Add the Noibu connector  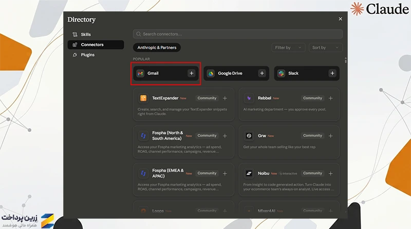click(330, 174)
